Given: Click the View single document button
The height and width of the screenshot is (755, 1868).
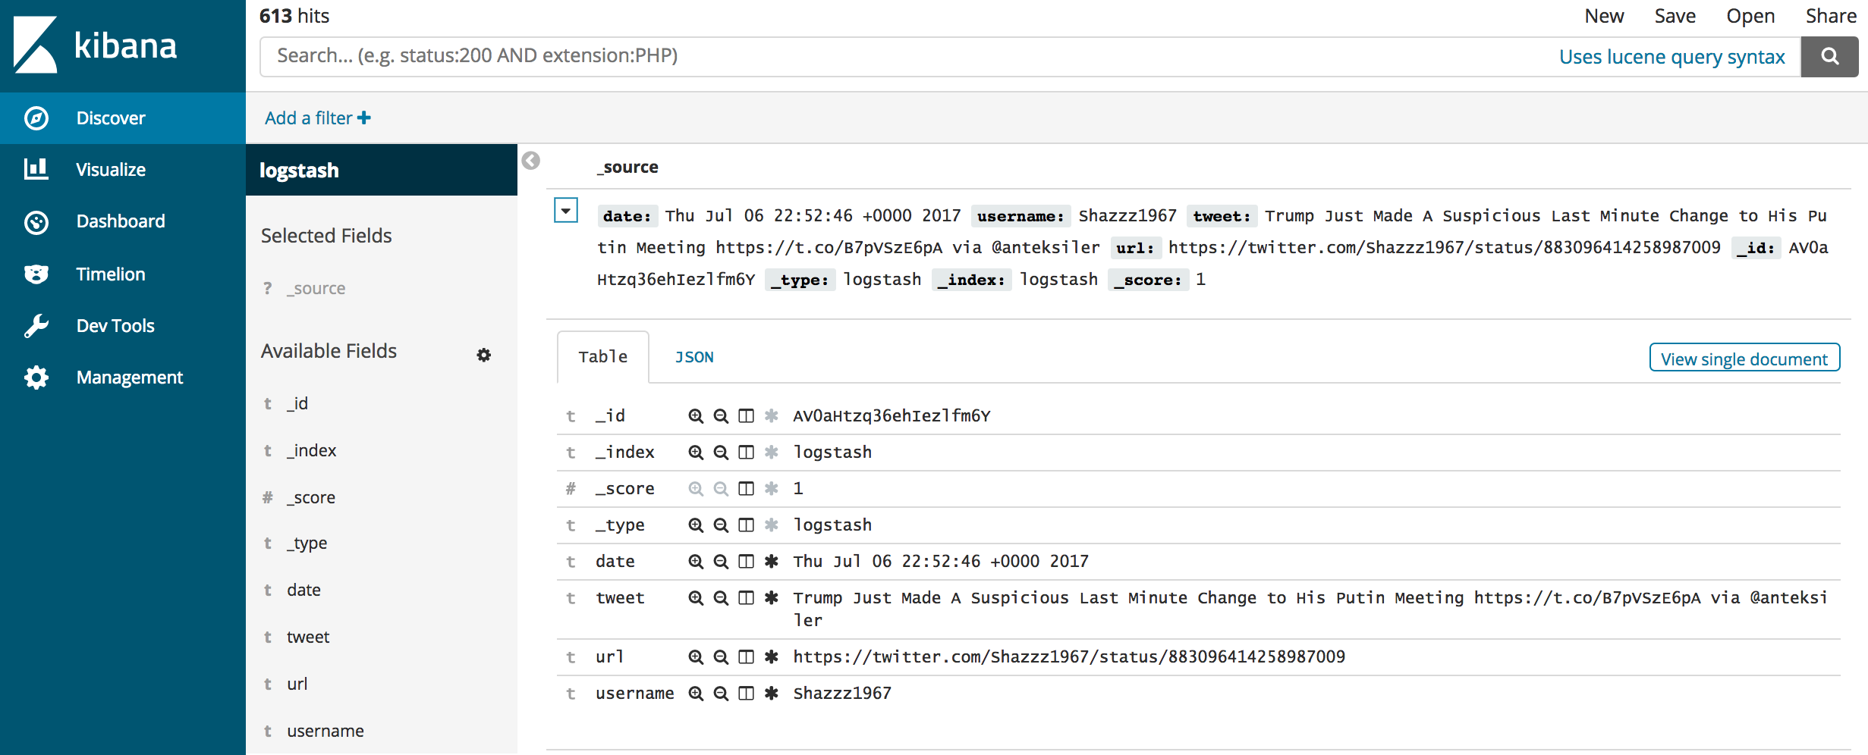Looking at the screenshot, I should [x=1744, y=359].
